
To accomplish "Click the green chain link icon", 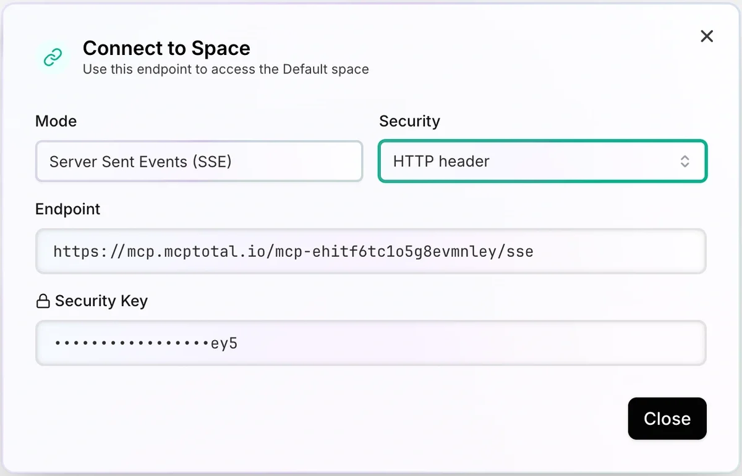I will pyautogui.click(x=53, y=58).
